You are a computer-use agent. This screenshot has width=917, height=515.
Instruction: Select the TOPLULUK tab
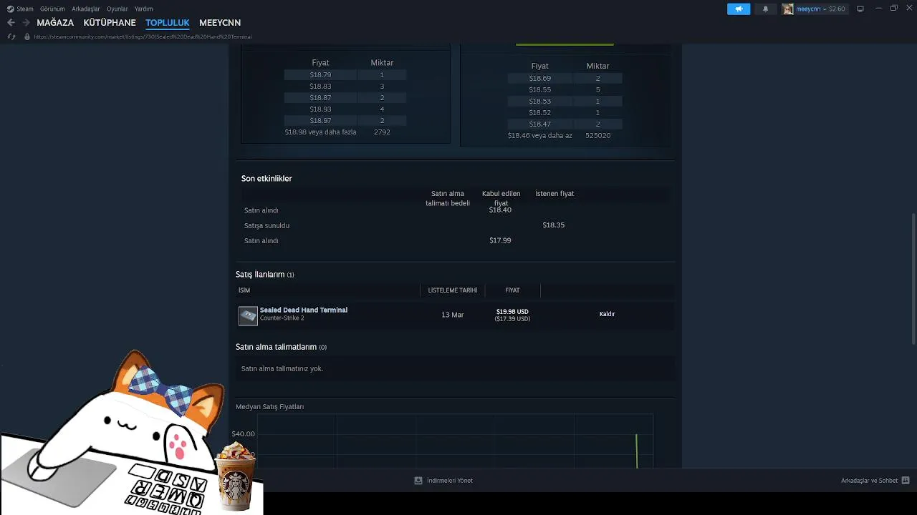[x=167, y=23]
